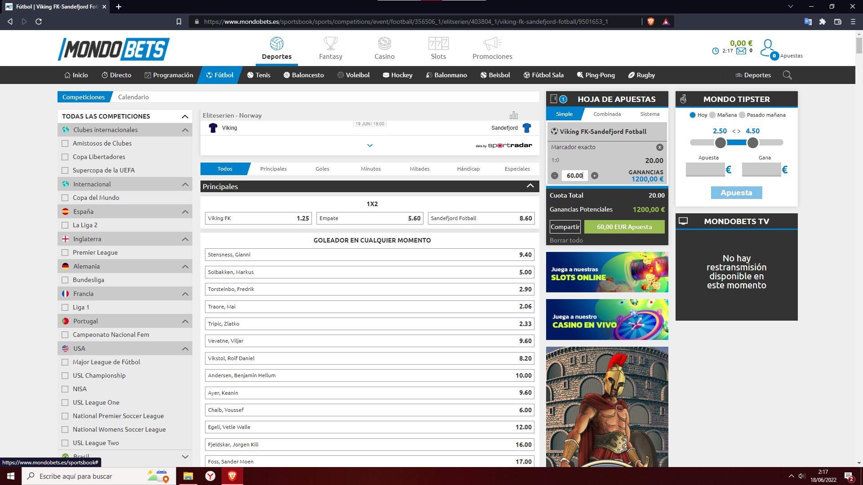
Task: Click the stake amount input field
Action: click(574, 176)
